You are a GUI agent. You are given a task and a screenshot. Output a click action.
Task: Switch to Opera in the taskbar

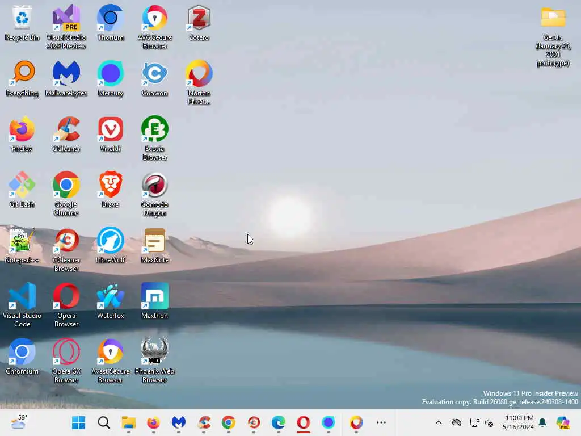(304, 422)
